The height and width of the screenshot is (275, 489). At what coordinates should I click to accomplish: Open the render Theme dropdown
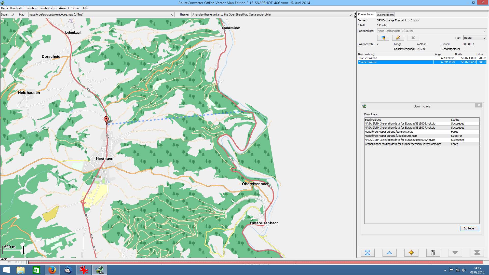click(350, 15)
